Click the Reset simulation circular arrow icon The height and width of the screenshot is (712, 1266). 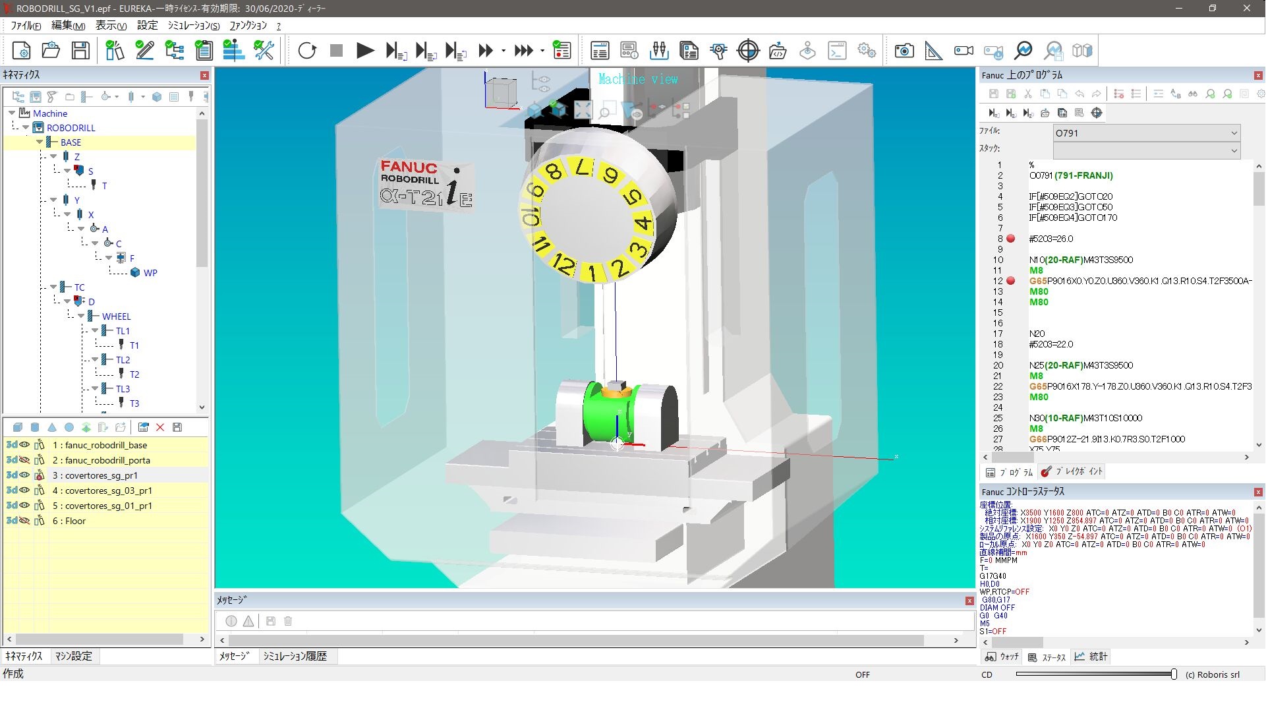coord(307,51)
